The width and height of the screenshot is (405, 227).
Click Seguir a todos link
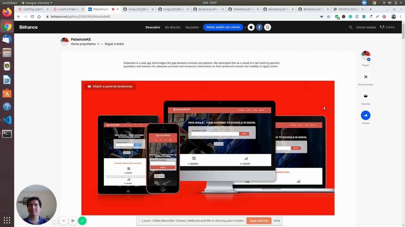click(114, 44)
